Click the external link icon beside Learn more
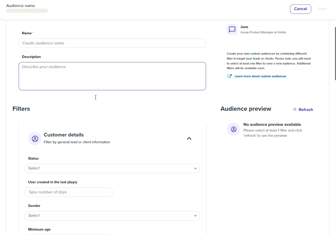336x235 pixels. [230, 76]
